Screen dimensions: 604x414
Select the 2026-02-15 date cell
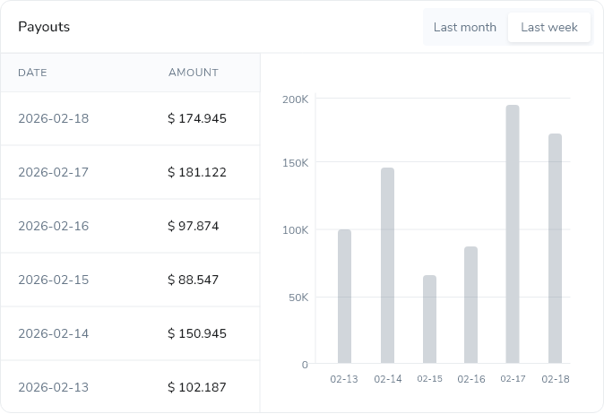point(54,280)
